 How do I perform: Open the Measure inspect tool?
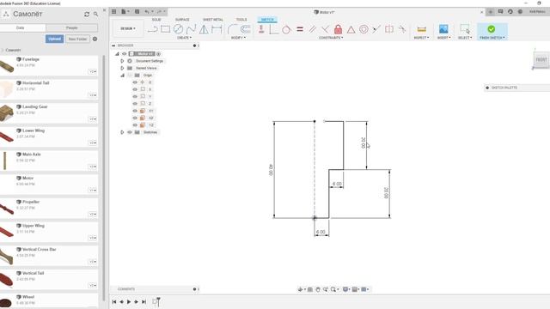click(422, 29)
